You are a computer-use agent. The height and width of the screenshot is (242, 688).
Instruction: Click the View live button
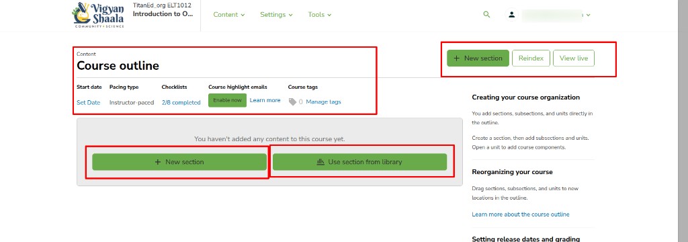574,58
